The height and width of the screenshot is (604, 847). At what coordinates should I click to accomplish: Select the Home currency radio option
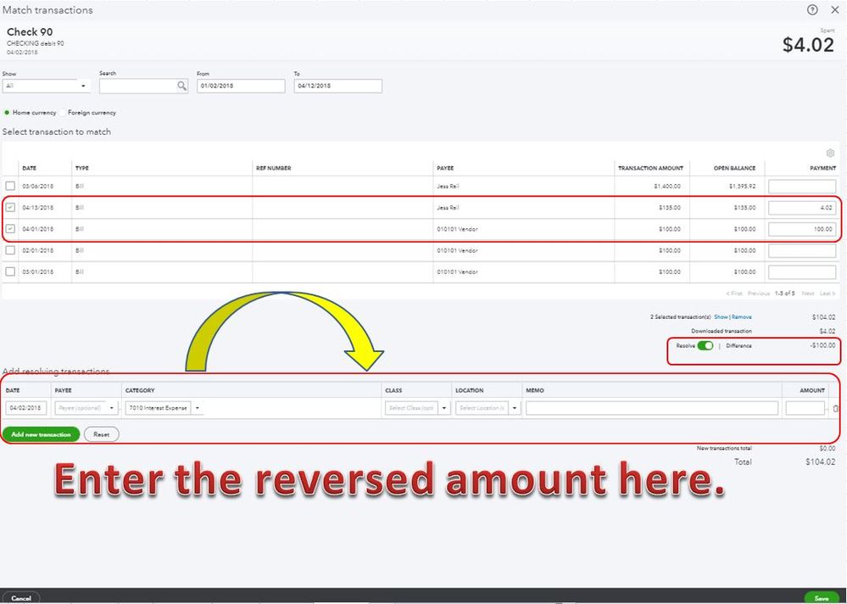click(x=7, y=112)
